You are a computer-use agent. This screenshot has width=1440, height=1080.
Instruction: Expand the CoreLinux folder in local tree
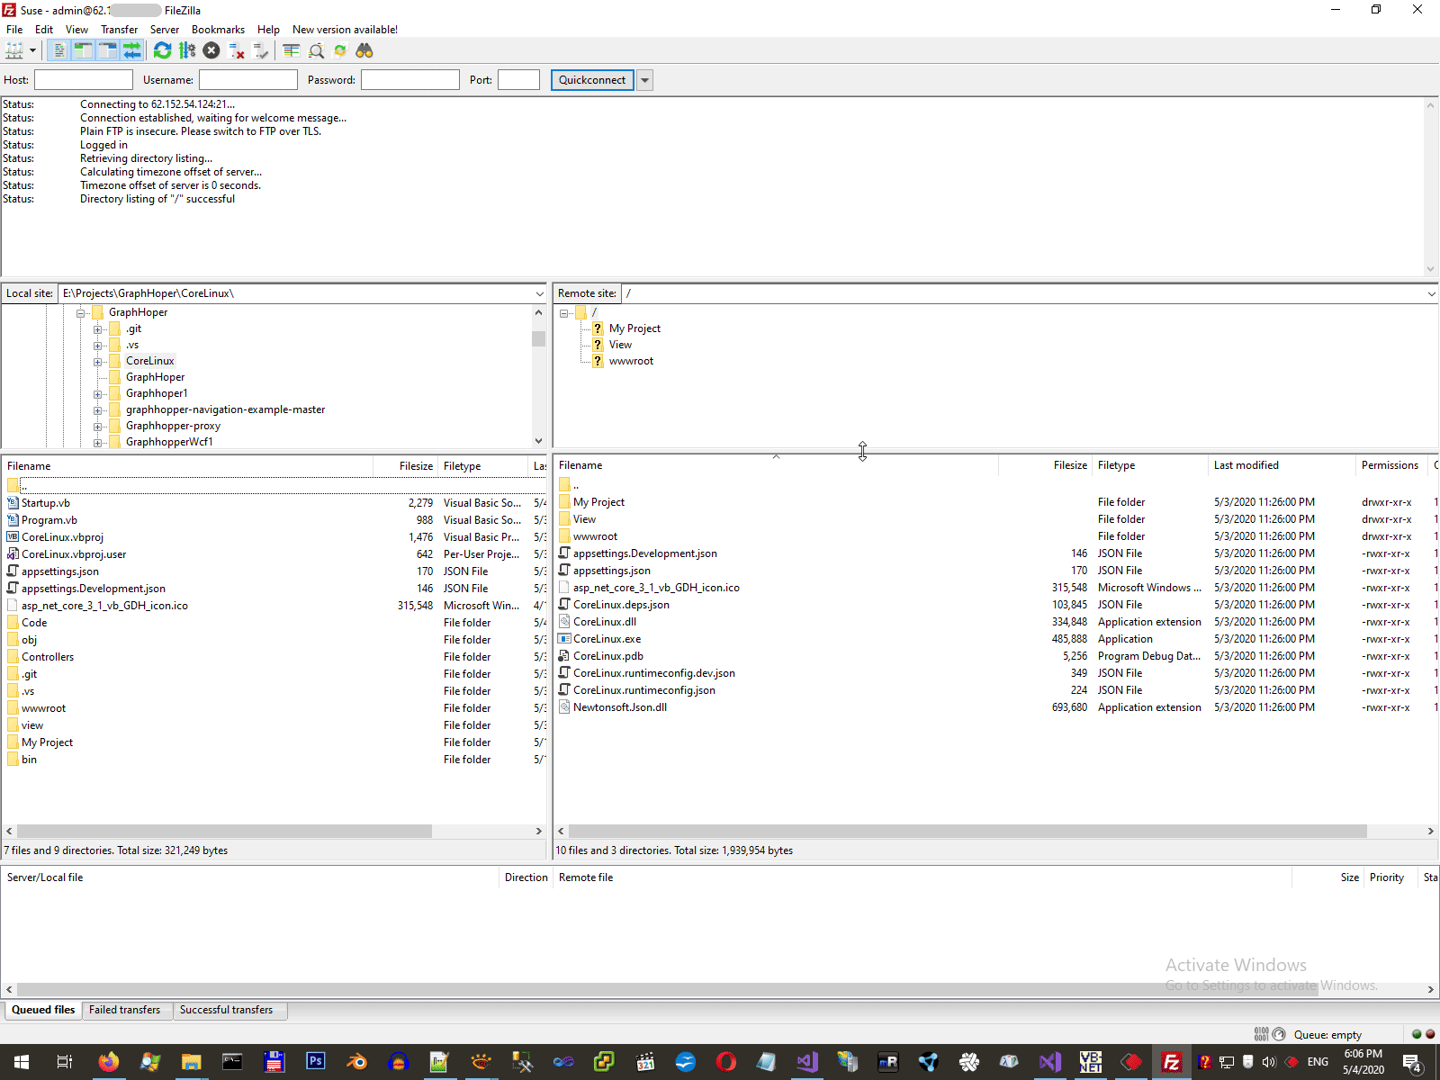tap(98, 362)
